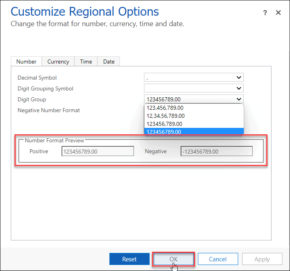This screenshot has height=271, width=290.
Task: Open the Time tab
Action: point(86,62)
